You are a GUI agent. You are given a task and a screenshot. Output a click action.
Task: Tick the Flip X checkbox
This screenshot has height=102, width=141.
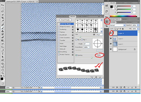(x=76, y=40)
